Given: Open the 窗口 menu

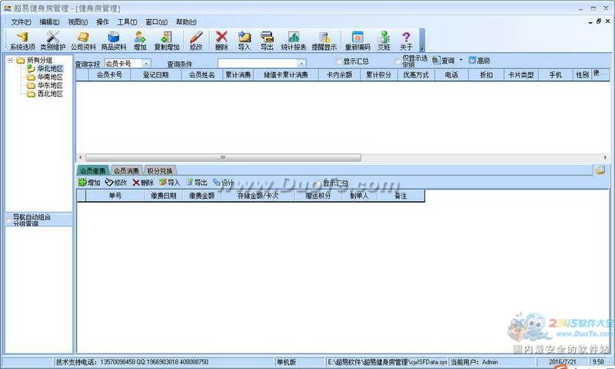Looking at the screenshot, I should click(156, 22).
